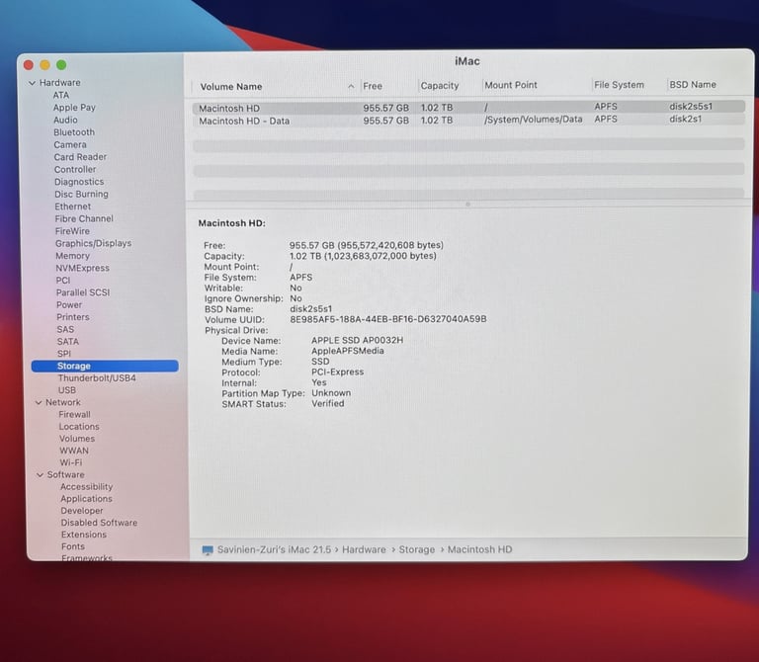Click the SMART Status Verified value
Screen dimensions: 759x662
(x=328, y=403)
